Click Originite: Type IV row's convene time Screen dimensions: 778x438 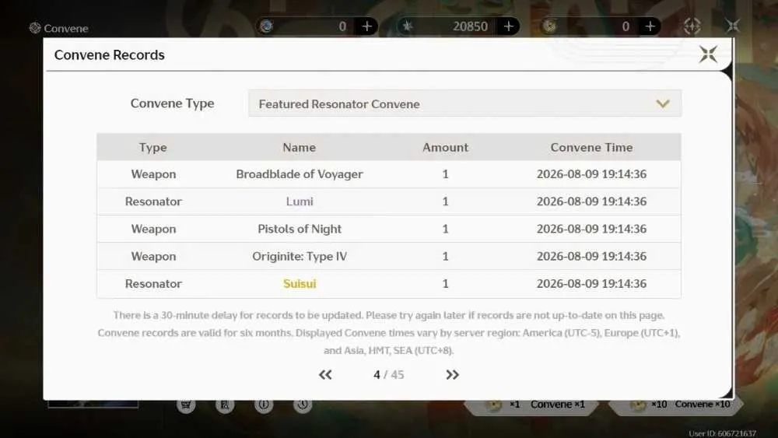coord(591,257)
